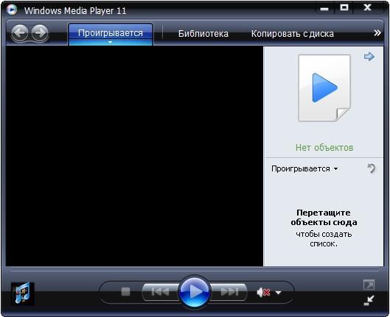Image resolution: width=390 pixels, height=317 pixels.
Task: Go forward with the right arrow button
Action: tap(40, 33)
